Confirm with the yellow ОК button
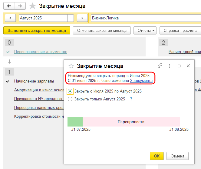This screenshot has height=169, width=201. coord(157,156)
